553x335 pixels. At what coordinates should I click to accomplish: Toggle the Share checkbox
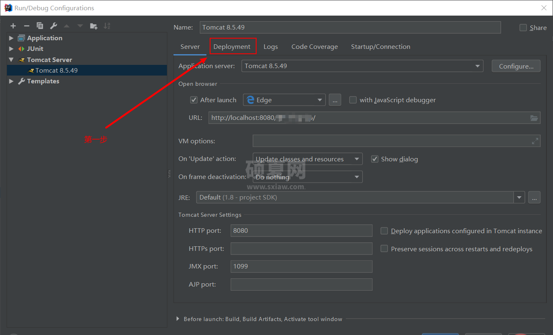523,28
